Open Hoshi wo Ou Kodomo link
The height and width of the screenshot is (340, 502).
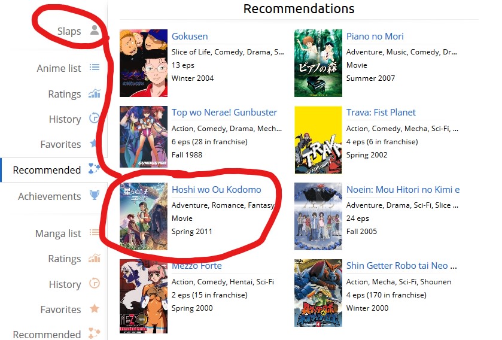[x=217, y=190]
